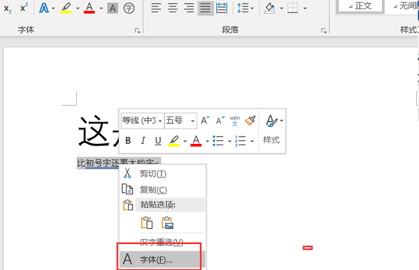Apply superscript from the ribbon
The width and height of the screenshot is (419, 270).
point(24,8)
